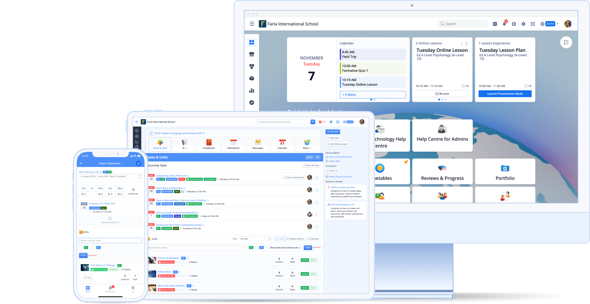Switch to the Weekly Planner tab
590x304 pixels.
[x=295, y=239]
